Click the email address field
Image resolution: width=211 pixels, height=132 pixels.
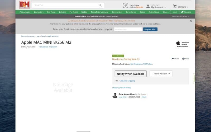pos(128,29)
